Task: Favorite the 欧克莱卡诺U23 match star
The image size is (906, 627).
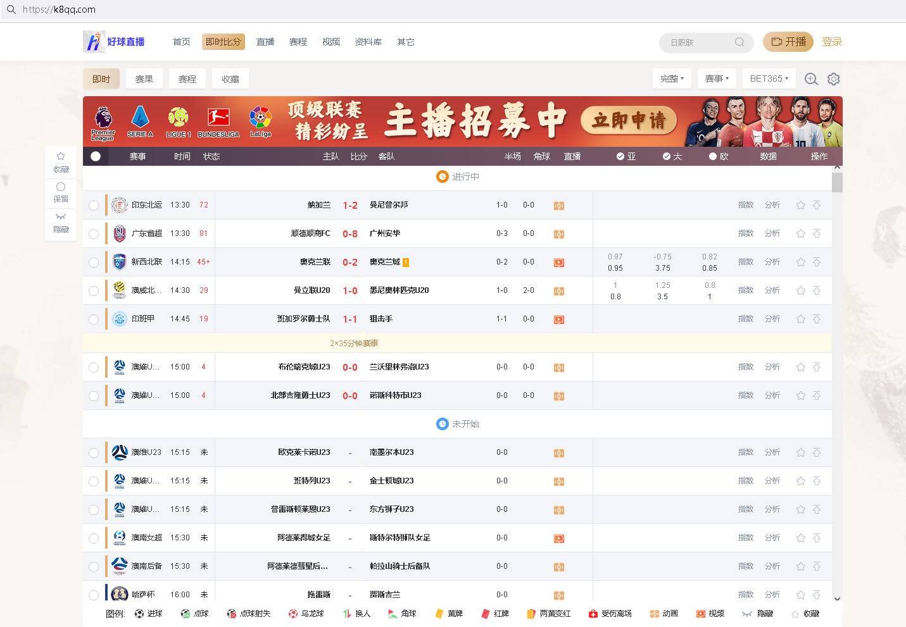Action: point(801,452)
